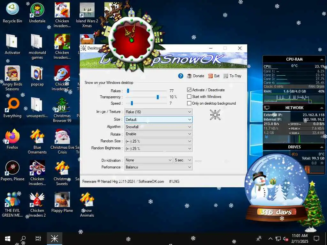Enable Only on desktop background checkbox

[189, 103]
